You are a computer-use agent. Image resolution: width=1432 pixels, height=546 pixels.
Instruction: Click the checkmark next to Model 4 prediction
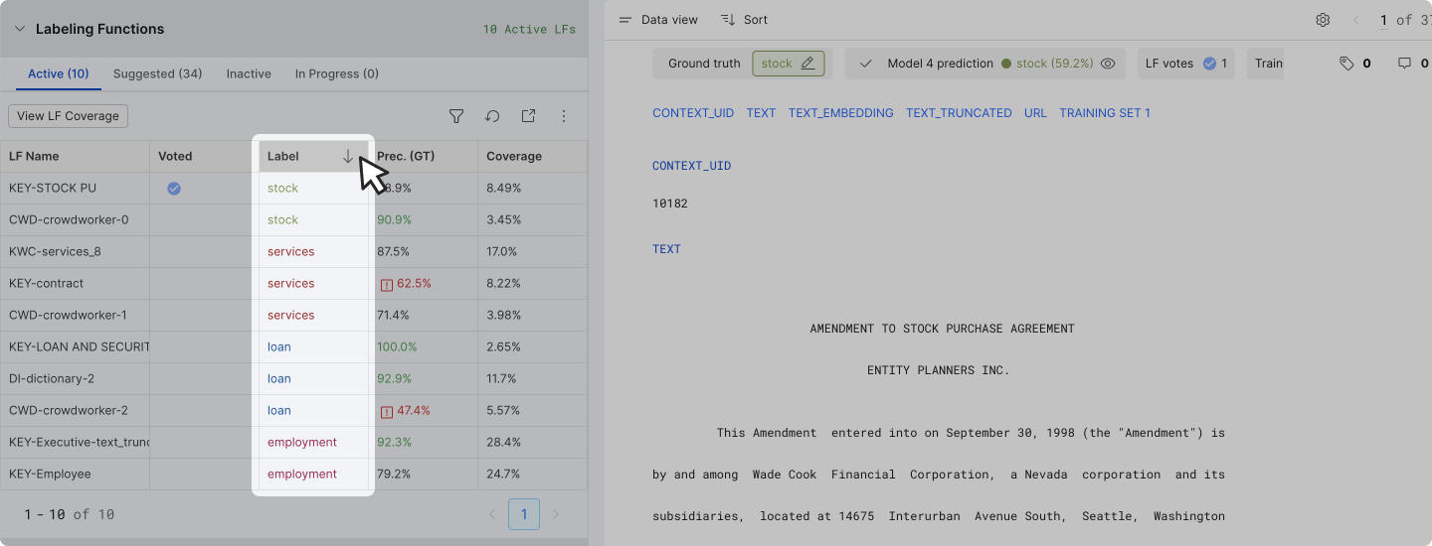click(x=865, y=64)
